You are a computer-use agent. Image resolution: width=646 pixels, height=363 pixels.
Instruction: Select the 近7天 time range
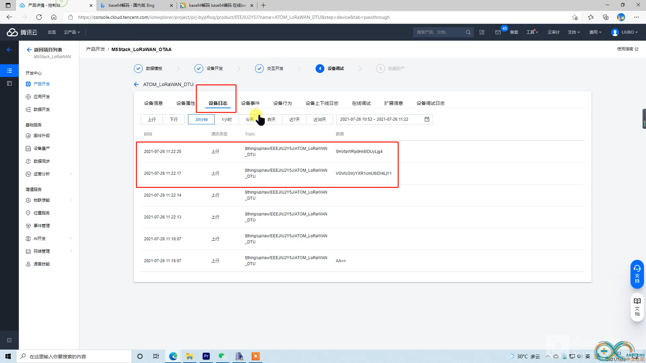(294, 119)
